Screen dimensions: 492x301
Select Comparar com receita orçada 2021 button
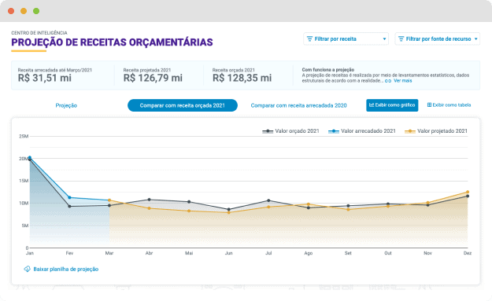pyautogui.click(x=183, y=105)
